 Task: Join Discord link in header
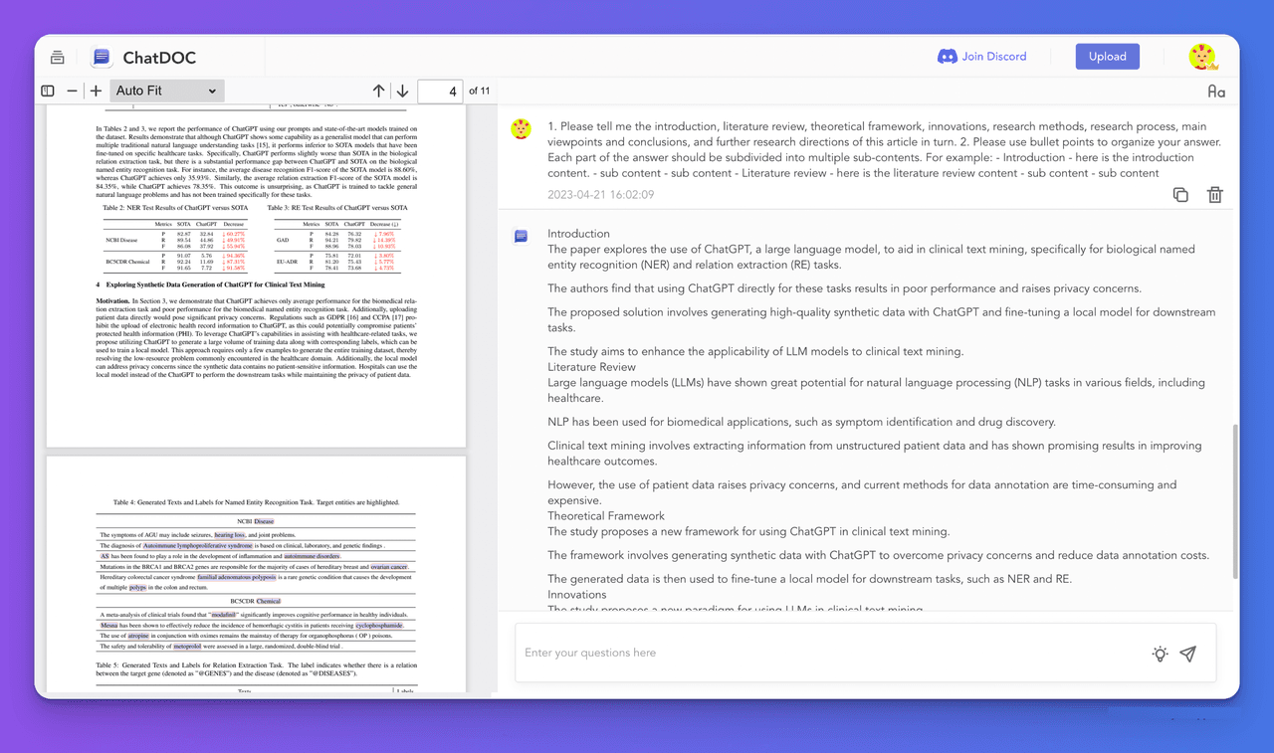pyautogui.click(x=981, y=57)
